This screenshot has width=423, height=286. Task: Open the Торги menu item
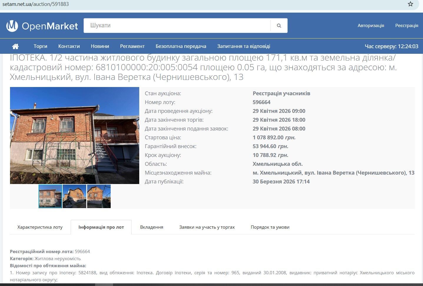[40, 46]
